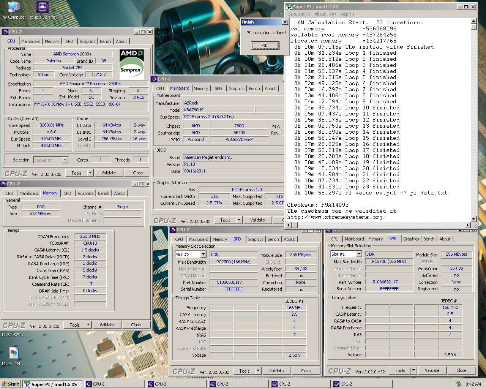The image size is (486, 389).
Task: Open Tools dropdown arrow in Memory window
Action: point(88,325)
